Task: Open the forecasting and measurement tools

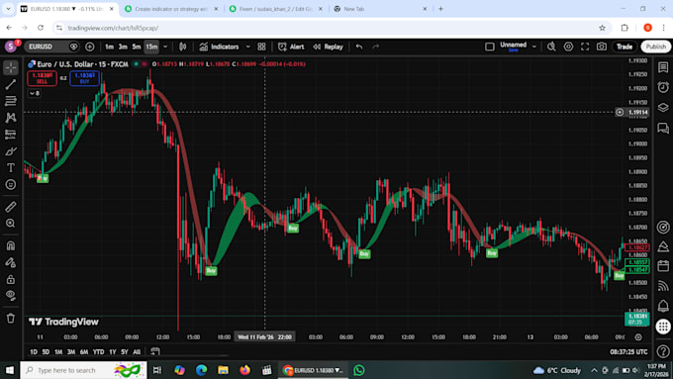Action: [11, 135]
